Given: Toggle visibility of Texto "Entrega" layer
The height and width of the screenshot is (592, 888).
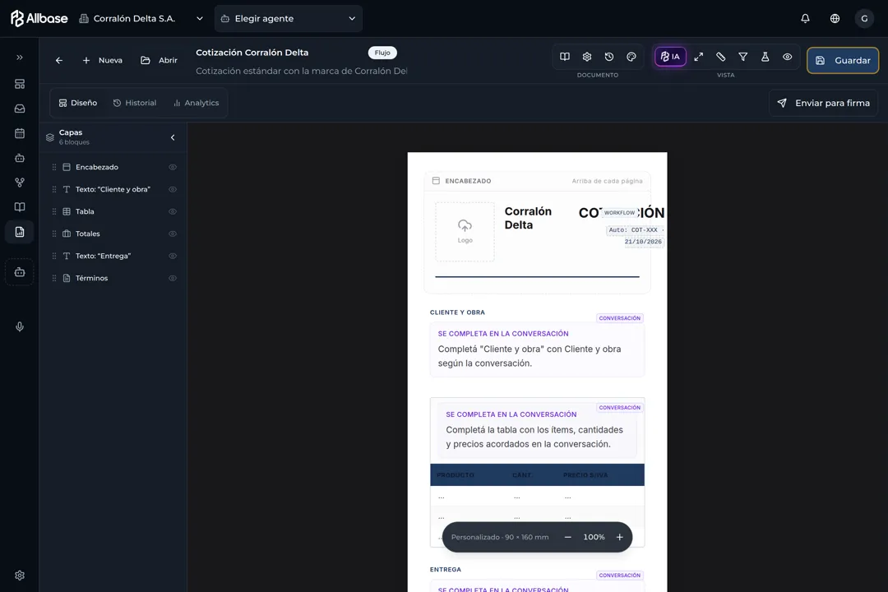Looking at the screenshot, I should (173, 256).
